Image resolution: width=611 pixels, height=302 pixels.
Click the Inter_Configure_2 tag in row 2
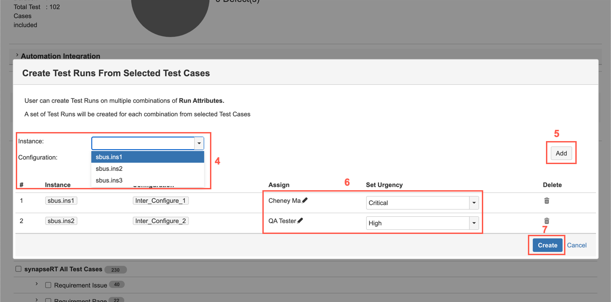tap(160, 221)
